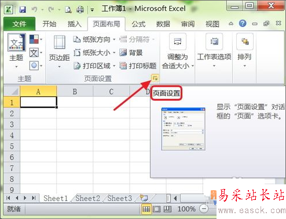
Task: Click the Excel application icon in title bar
Action: (x=9, y=9)
